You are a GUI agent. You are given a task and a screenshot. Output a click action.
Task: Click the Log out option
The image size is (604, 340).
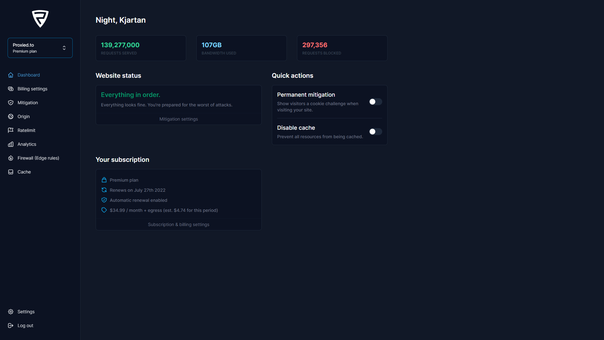(25, 326)
